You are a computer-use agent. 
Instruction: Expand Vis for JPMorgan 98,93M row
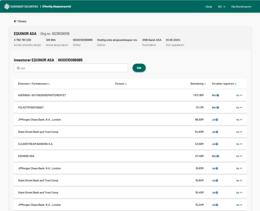(239, 120)
